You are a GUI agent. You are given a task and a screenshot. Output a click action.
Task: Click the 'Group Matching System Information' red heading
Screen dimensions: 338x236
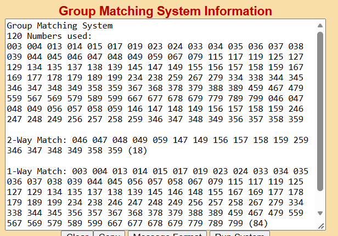pos(165,11)
